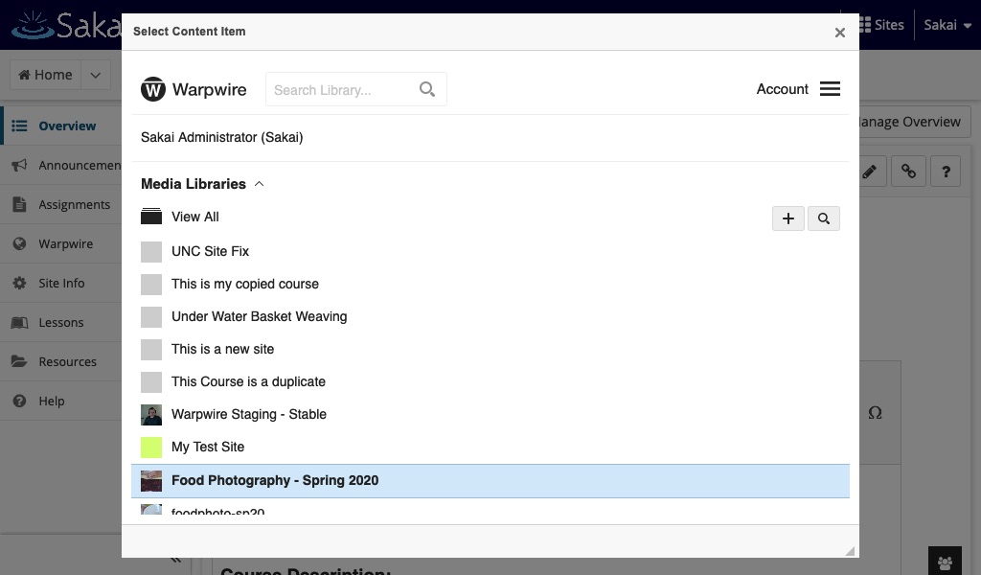Click the Warpwire Staging library thumbnail
The image size is (981, 575).
[151, 414]
